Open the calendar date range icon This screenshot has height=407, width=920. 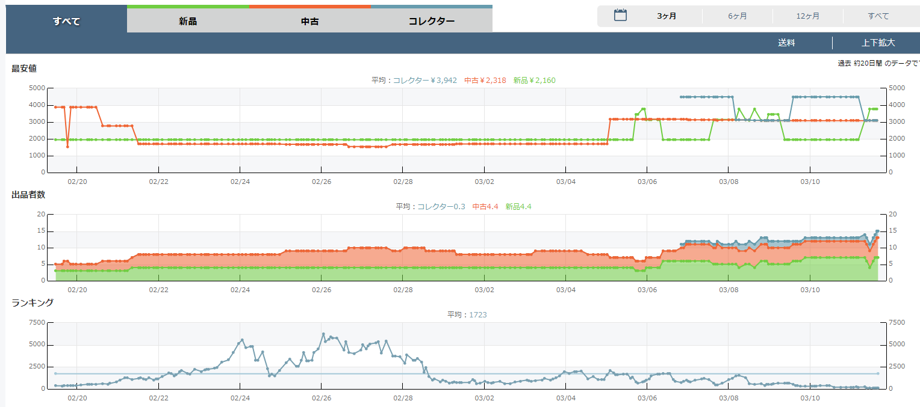[x=620, y=16]
